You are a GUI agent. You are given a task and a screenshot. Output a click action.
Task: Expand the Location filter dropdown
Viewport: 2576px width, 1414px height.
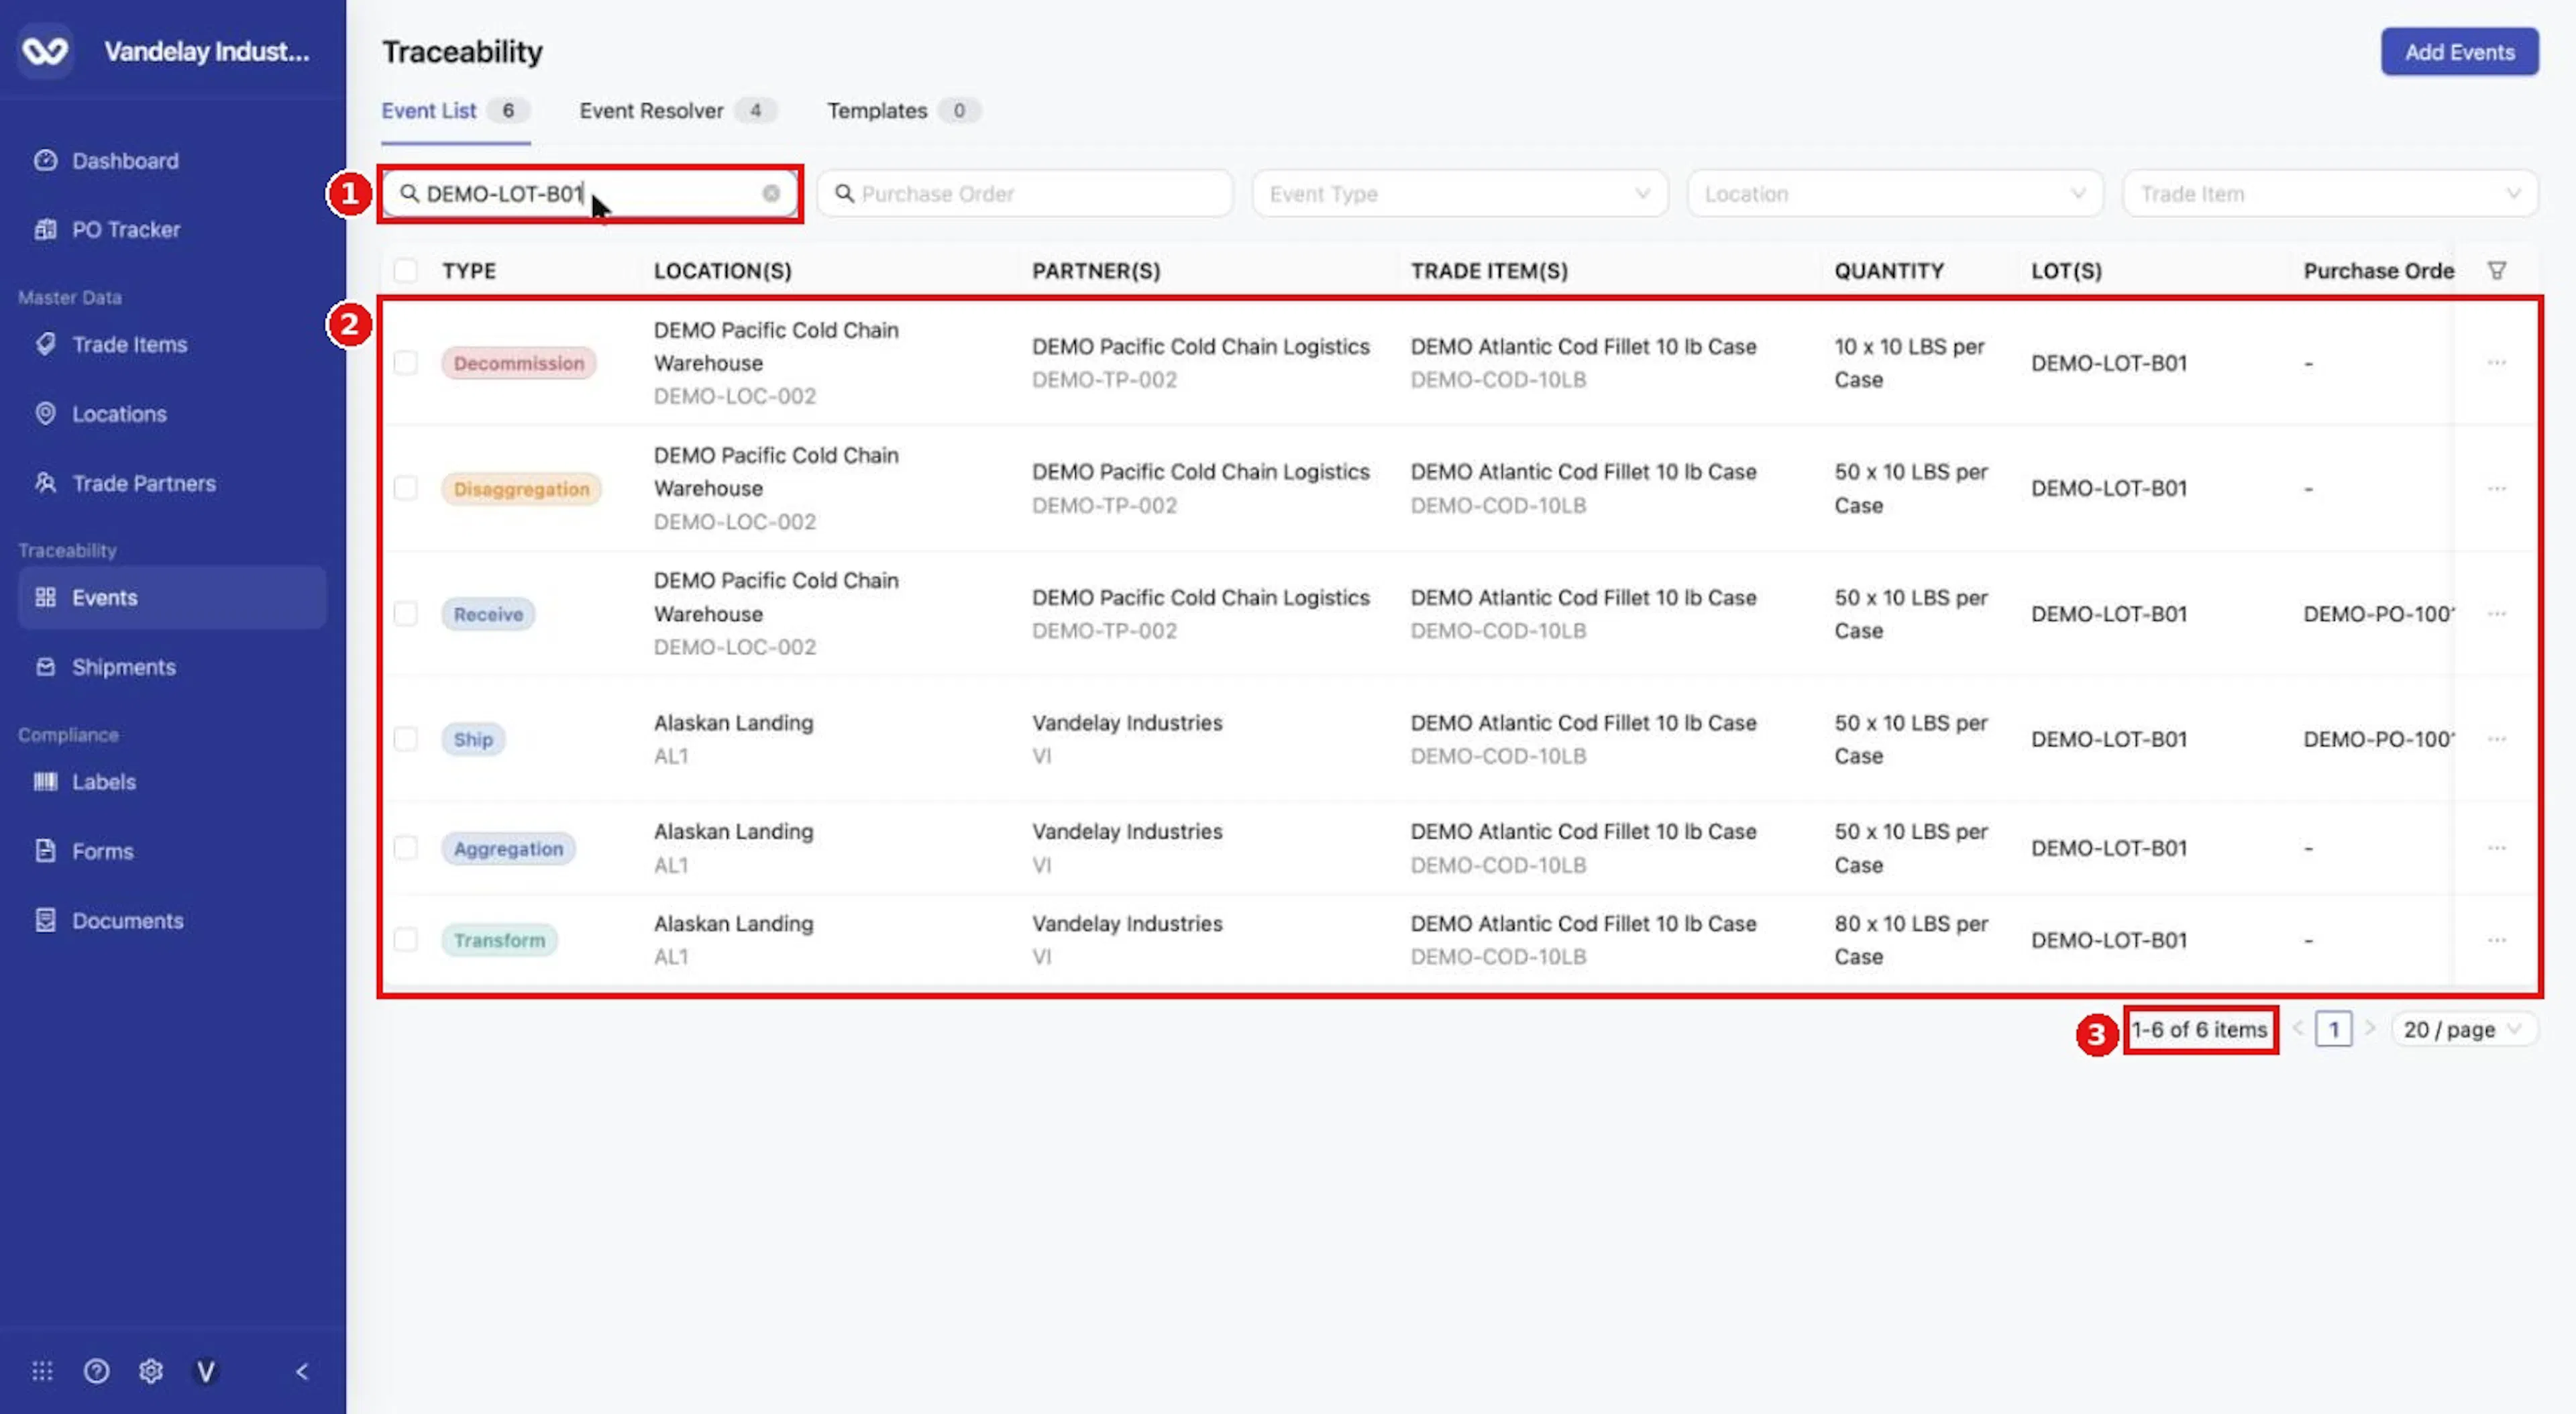coord(1894,193)
